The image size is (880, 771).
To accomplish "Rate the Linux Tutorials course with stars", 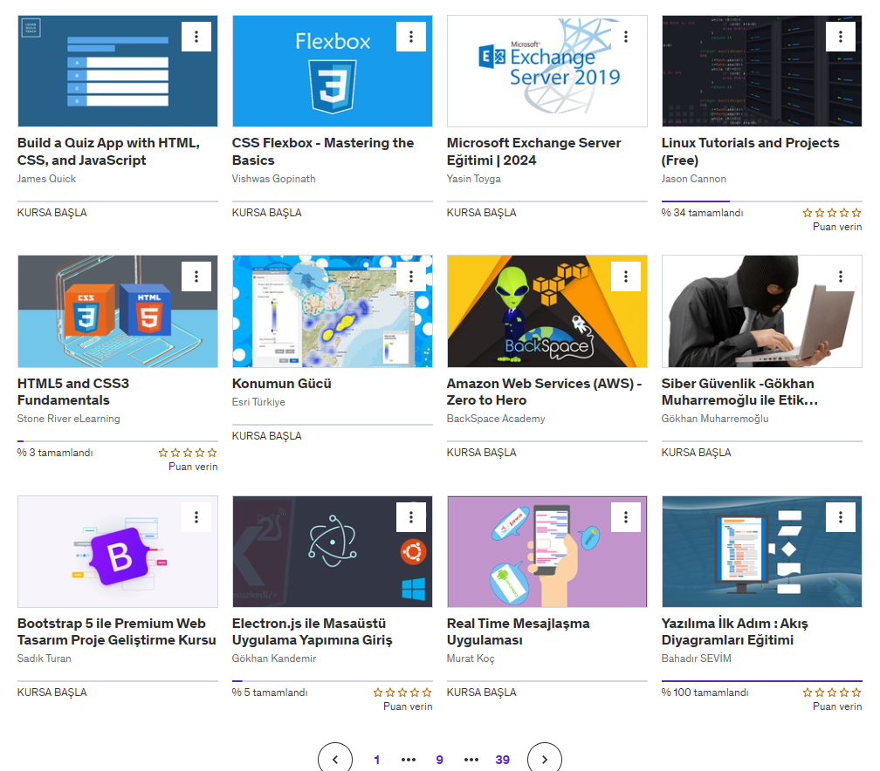I will 832,213.
